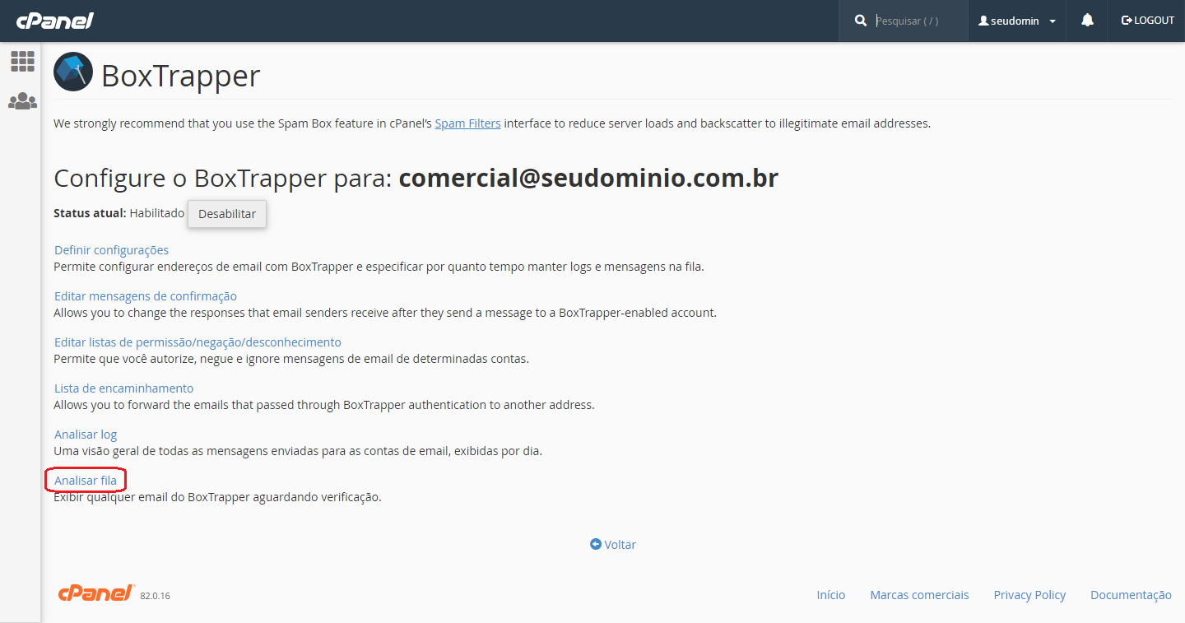Viewport: 1185px width, 623px height.
Task: Open User Manager people icon in sidebar
Action: tap(22, 101)
